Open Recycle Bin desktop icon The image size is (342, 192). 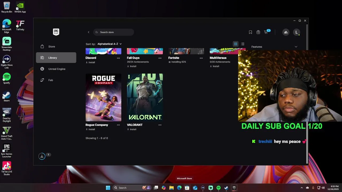pos(7,7)
